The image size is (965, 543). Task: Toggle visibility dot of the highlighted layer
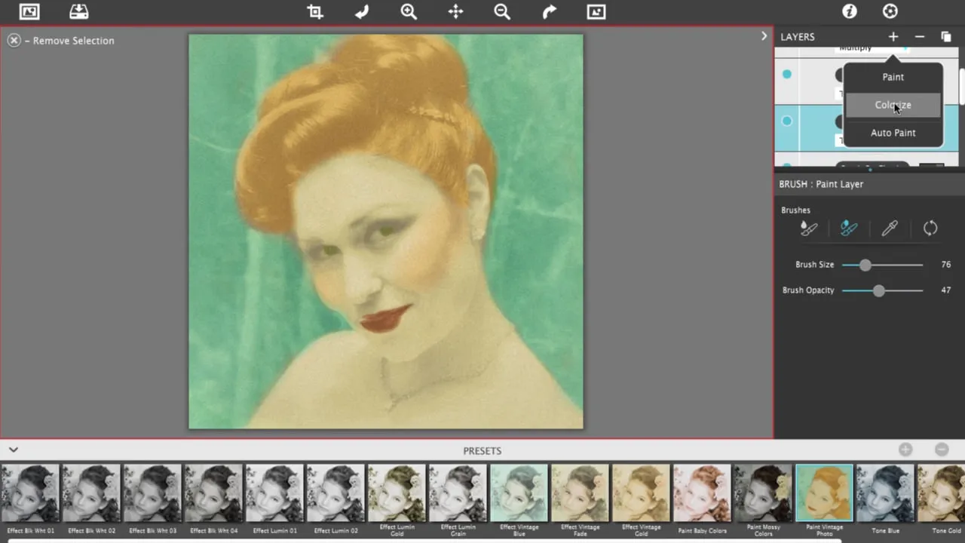click(x=787, y=121)
